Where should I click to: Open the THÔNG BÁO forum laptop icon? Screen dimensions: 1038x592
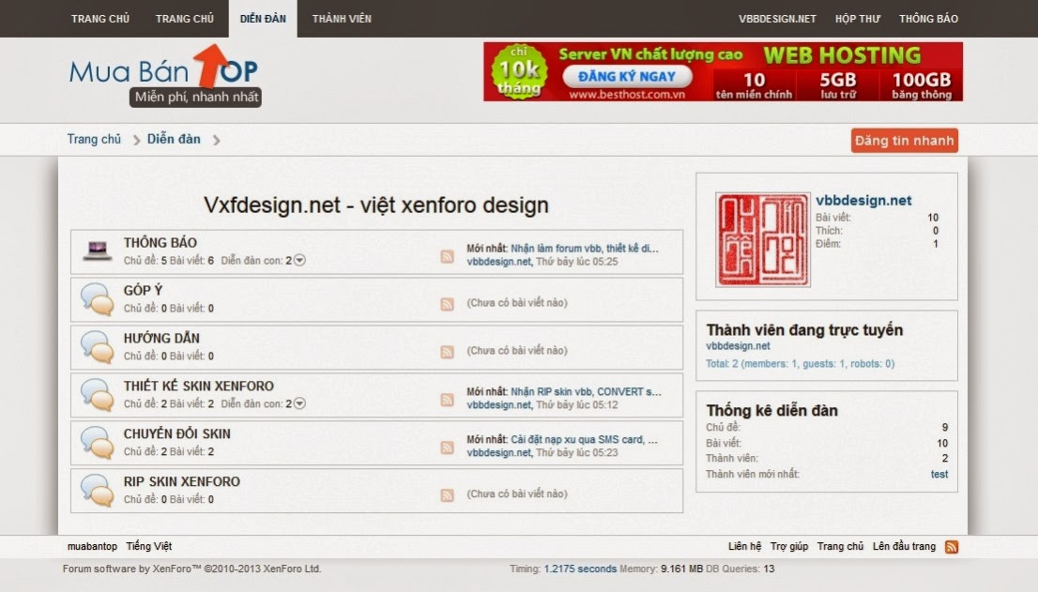click(98, 250)
